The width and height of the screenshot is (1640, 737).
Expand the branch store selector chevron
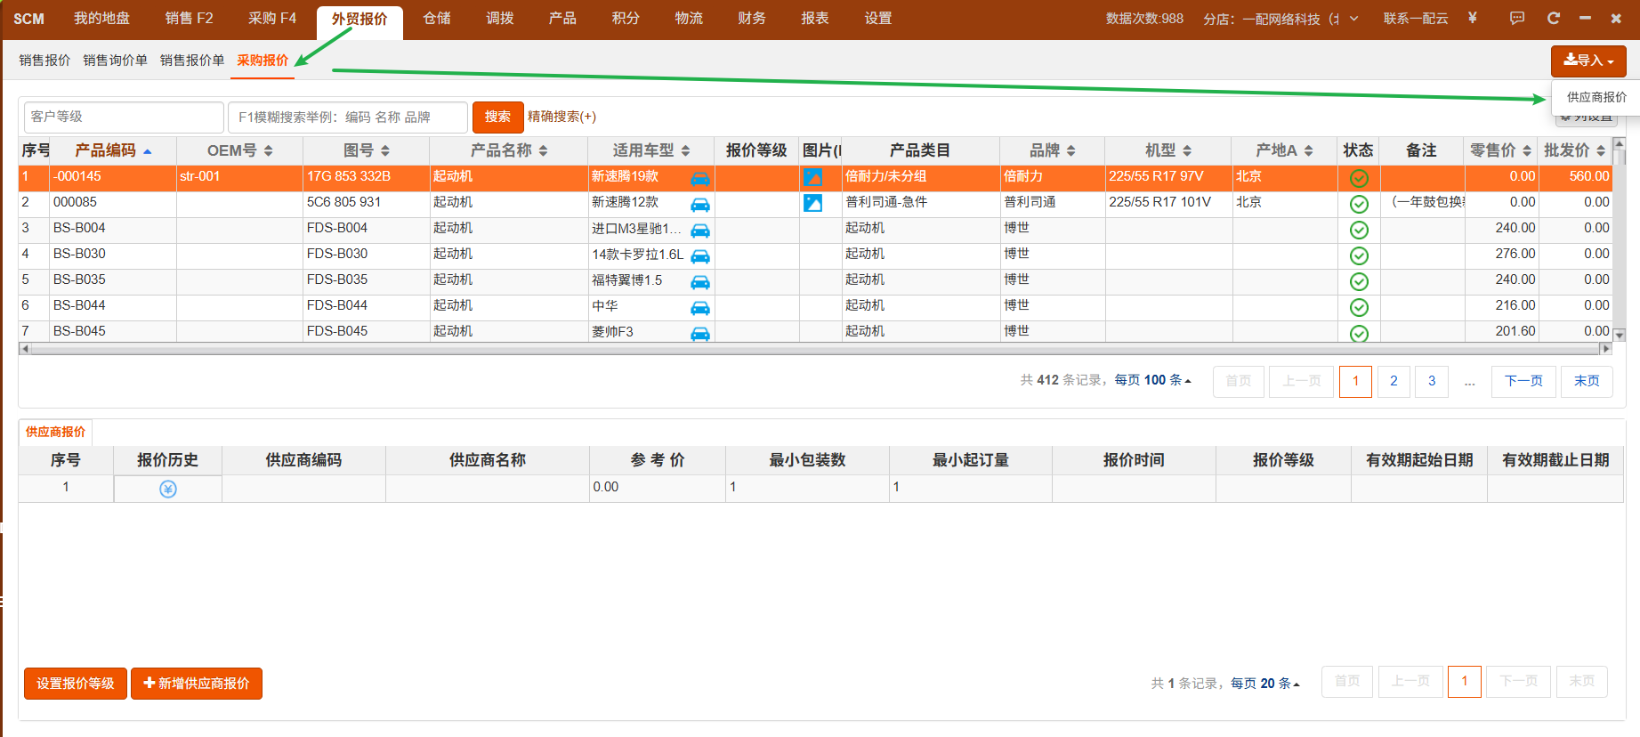1354,18
